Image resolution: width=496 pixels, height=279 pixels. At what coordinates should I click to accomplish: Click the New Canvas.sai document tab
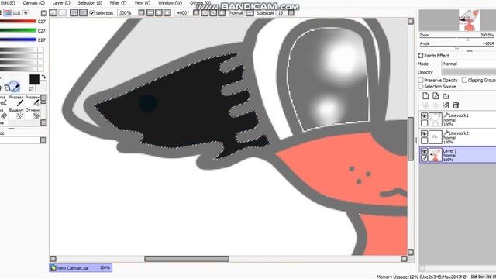point(81,268)
